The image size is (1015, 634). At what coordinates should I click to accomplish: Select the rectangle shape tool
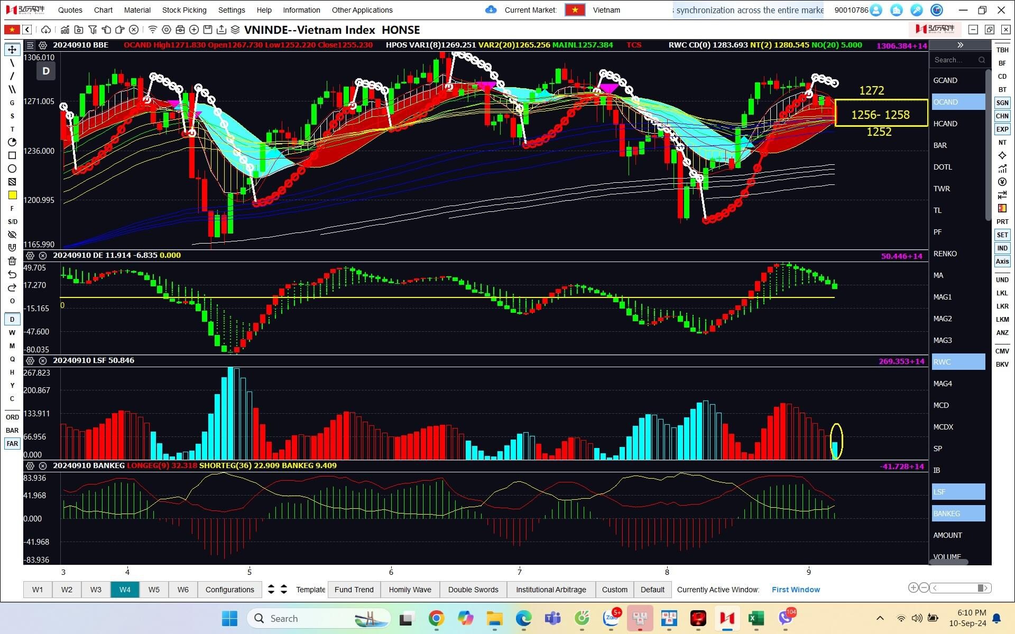(12, 155)
